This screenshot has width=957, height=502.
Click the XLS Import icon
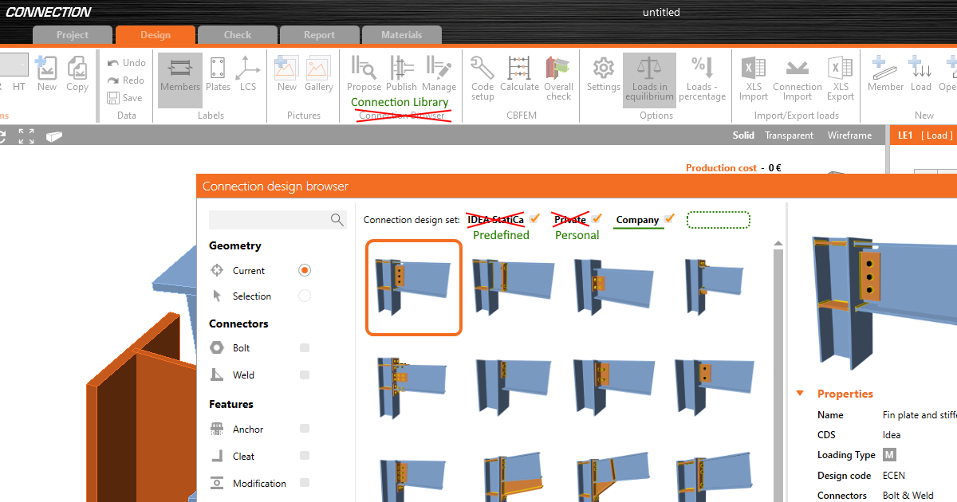(x=753, y=73)
